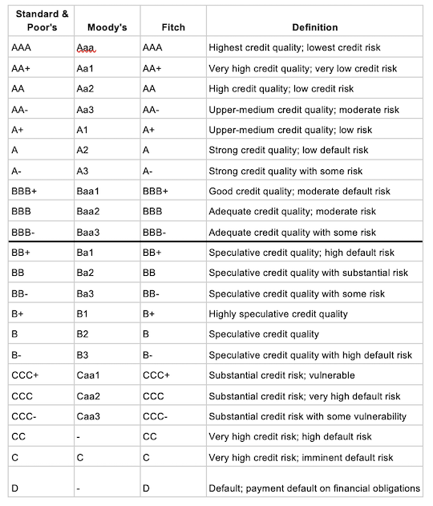
Task: Click the misspelled Aaa cell under Moody's
Action: point(107,47)
